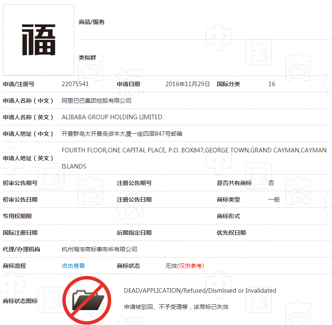The image size is (332, 325).
Task: Open the 点击查看 trademark process link
Action: (x=73, y=266)
